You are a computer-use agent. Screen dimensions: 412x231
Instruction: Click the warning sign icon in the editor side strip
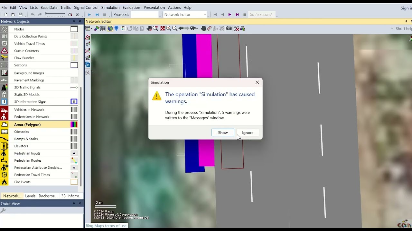pos(88,37)
